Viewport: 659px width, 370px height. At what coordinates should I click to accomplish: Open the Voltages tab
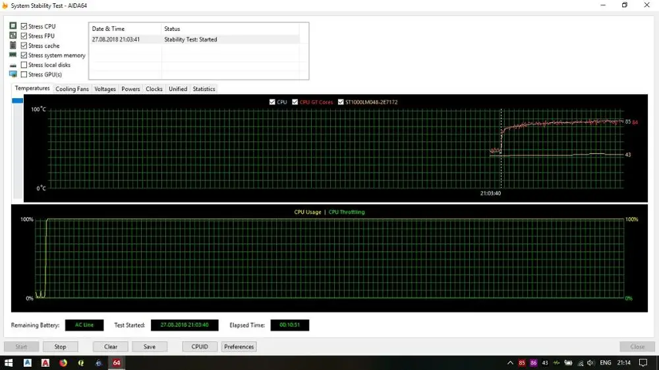[x=105, y=89]
